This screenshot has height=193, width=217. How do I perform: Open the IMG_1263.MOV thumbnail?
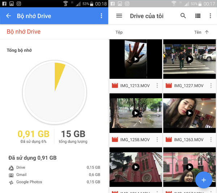(x=190, y=113)
